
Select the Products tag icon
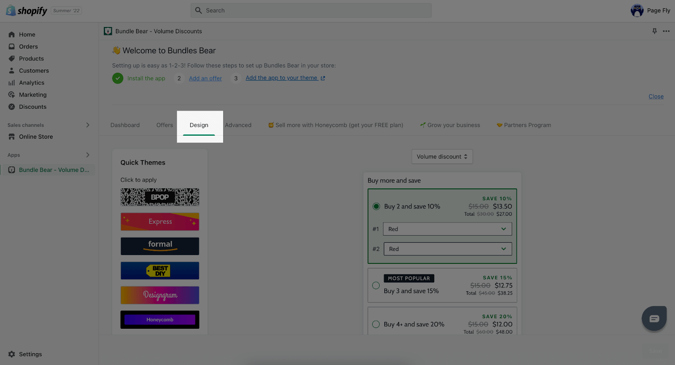pos(11,59)
